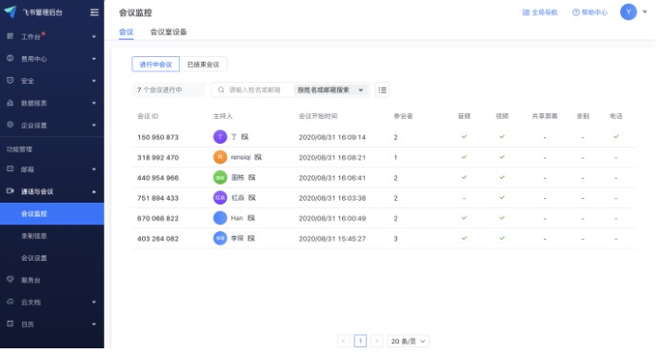The width and height of the screenshot is (663, 354).
Task: Click meeting ID 751 894 433
Action: coord(158,198)
